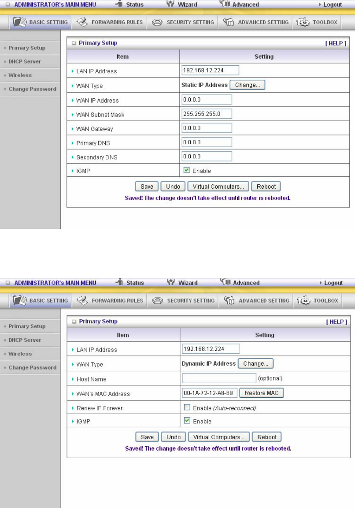
Task: Click Advanced Setting icon on Static IP page
Action: pos(229,22)
